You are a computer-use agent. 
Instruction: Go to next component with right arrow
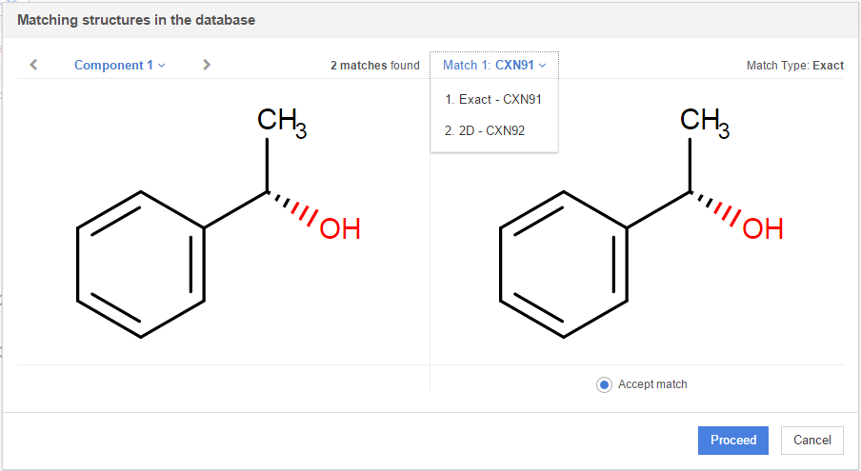point(207,65)
